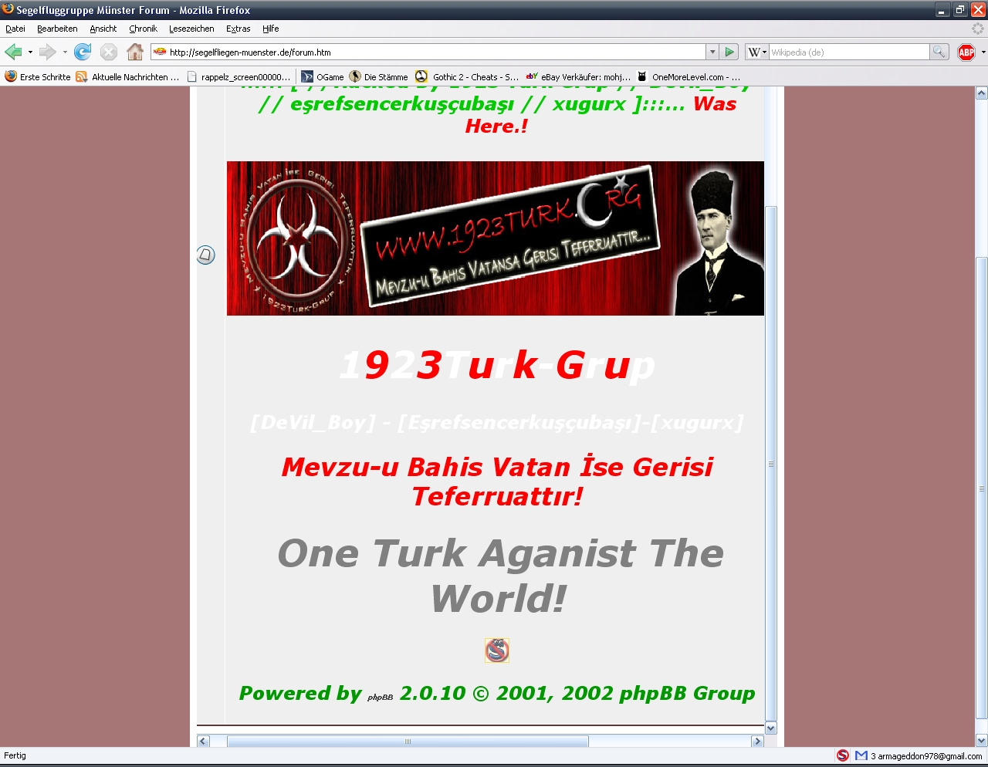The image size is (988, 767).
Task: Open the Lesezeichen menu
Action: [191, 29]
